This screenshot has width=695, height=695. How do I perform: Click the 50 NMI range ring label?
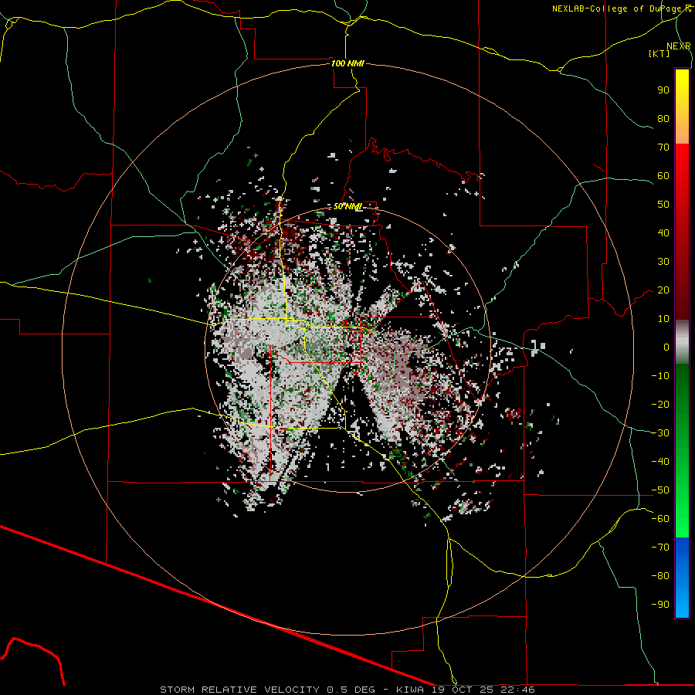tap(347, 206)
